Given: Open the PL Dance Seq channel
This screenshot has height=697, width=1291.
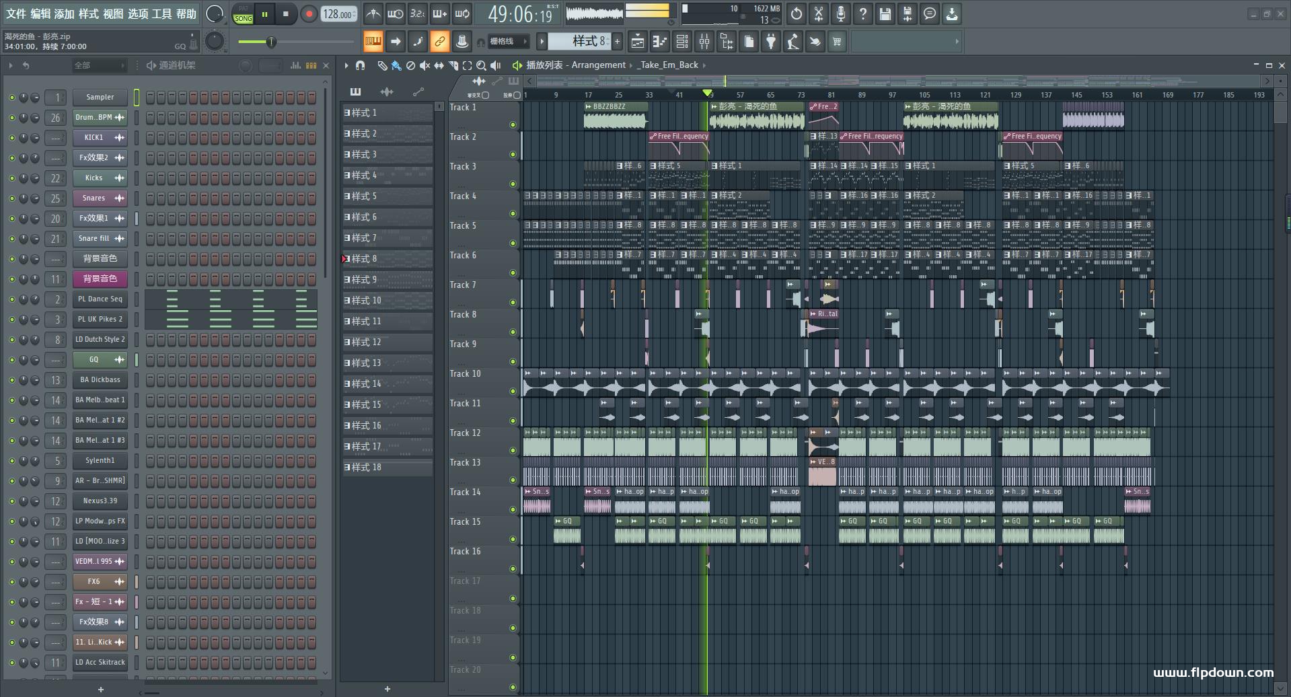Looking at the screenshot, I should (100, 299).
